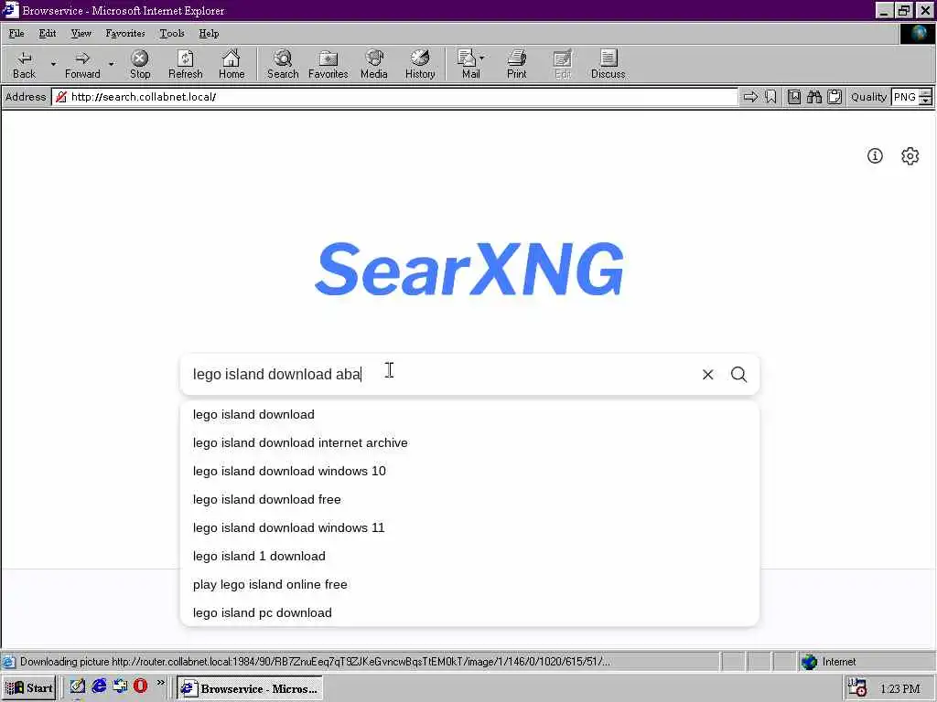Open the Favorites toolbar button
Viewport: 937px width, 702px height.
tap(328, 65)
